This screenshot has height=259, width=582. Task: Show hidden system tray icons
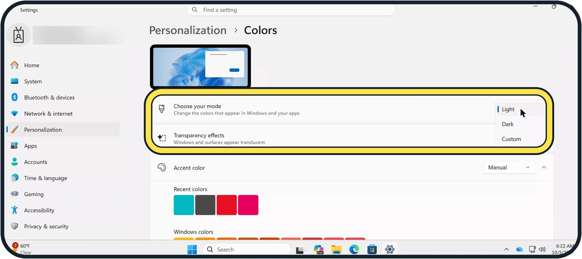click(506, 249)
